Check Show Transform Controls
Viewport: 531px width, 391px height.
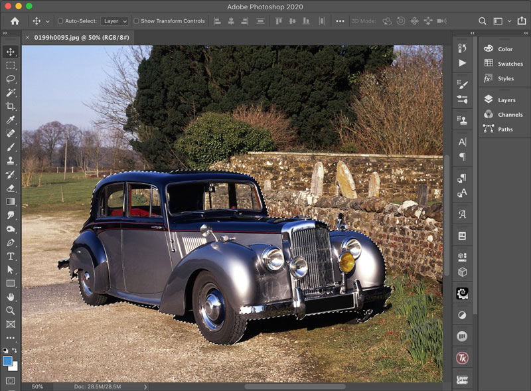pyautogui.click(x=136, y=21)
